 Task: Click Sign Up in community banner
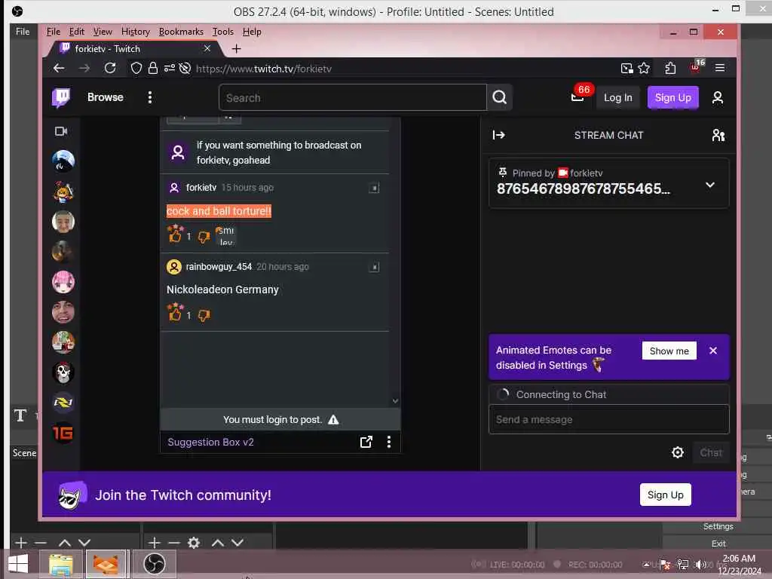pos(665,495)
